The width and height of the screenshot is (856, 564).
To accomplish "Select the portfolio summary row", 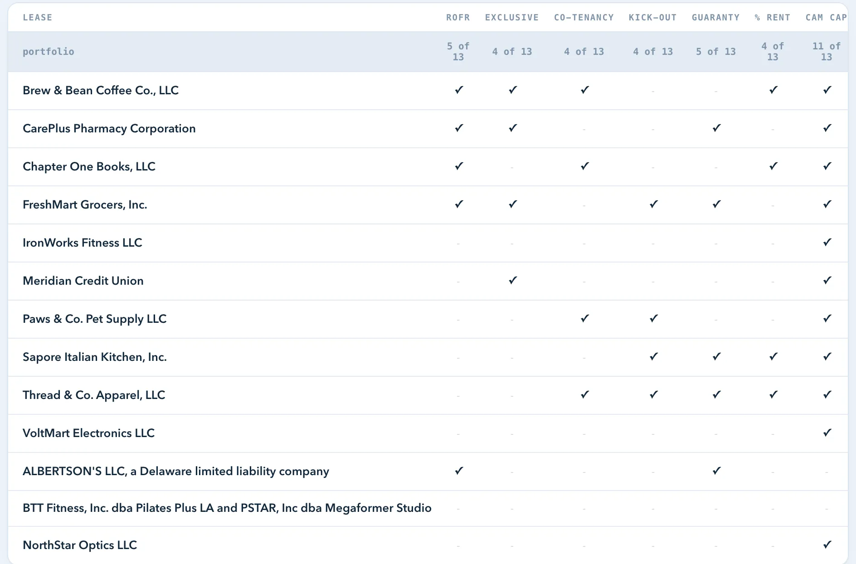I will tap(428, 52).
